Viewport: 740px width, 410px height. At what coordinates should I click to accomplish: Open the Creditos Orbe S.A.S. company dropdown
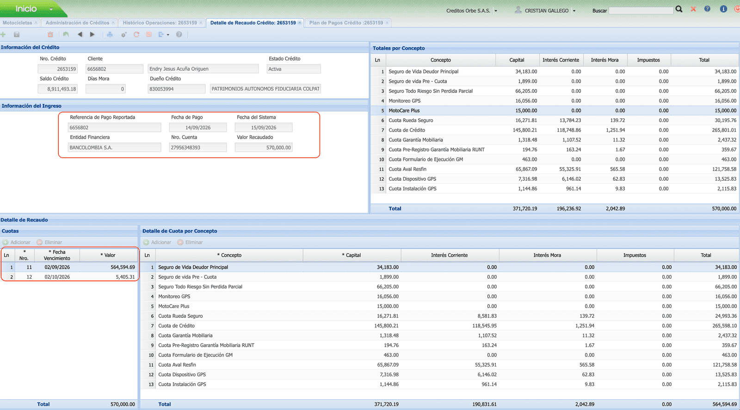coord(496,11)
